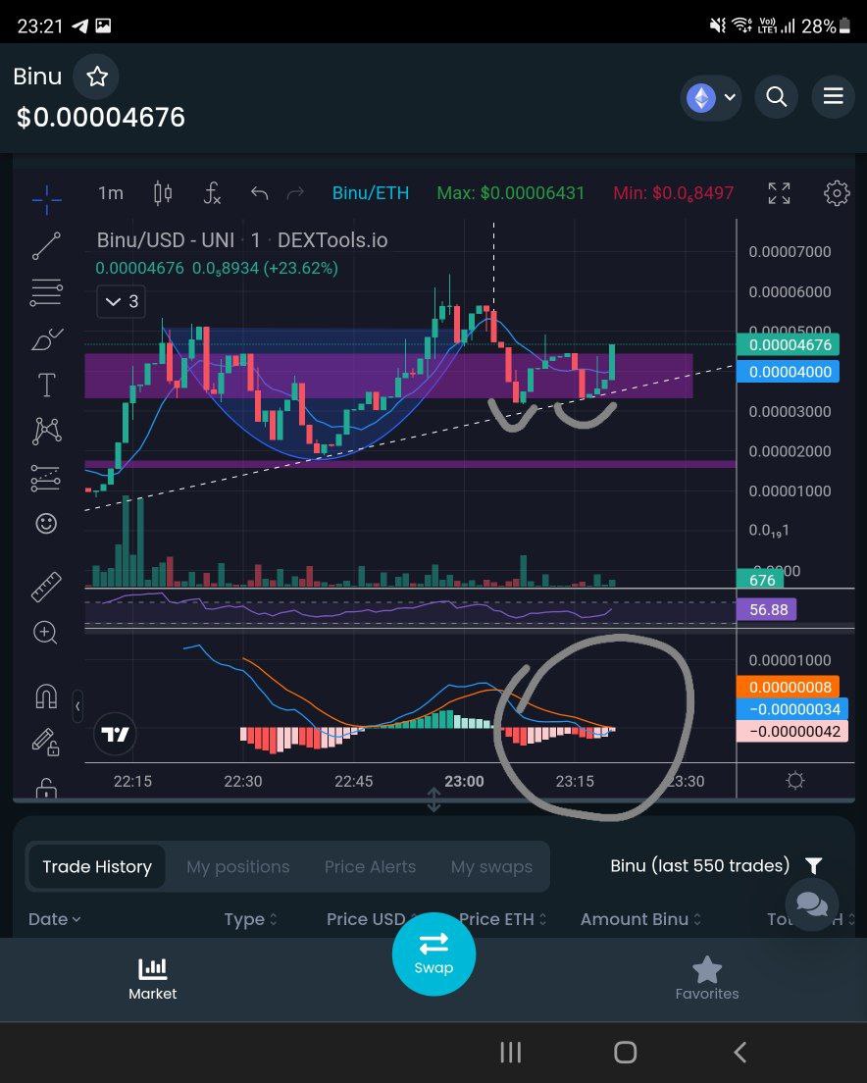Click the $0.00004676 header price
The image size is (867, 1083).
(101, 118)
